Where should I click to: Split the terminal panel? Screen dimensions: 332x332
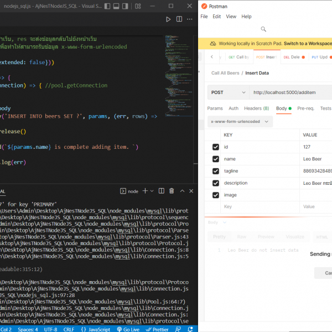[161, 191]
